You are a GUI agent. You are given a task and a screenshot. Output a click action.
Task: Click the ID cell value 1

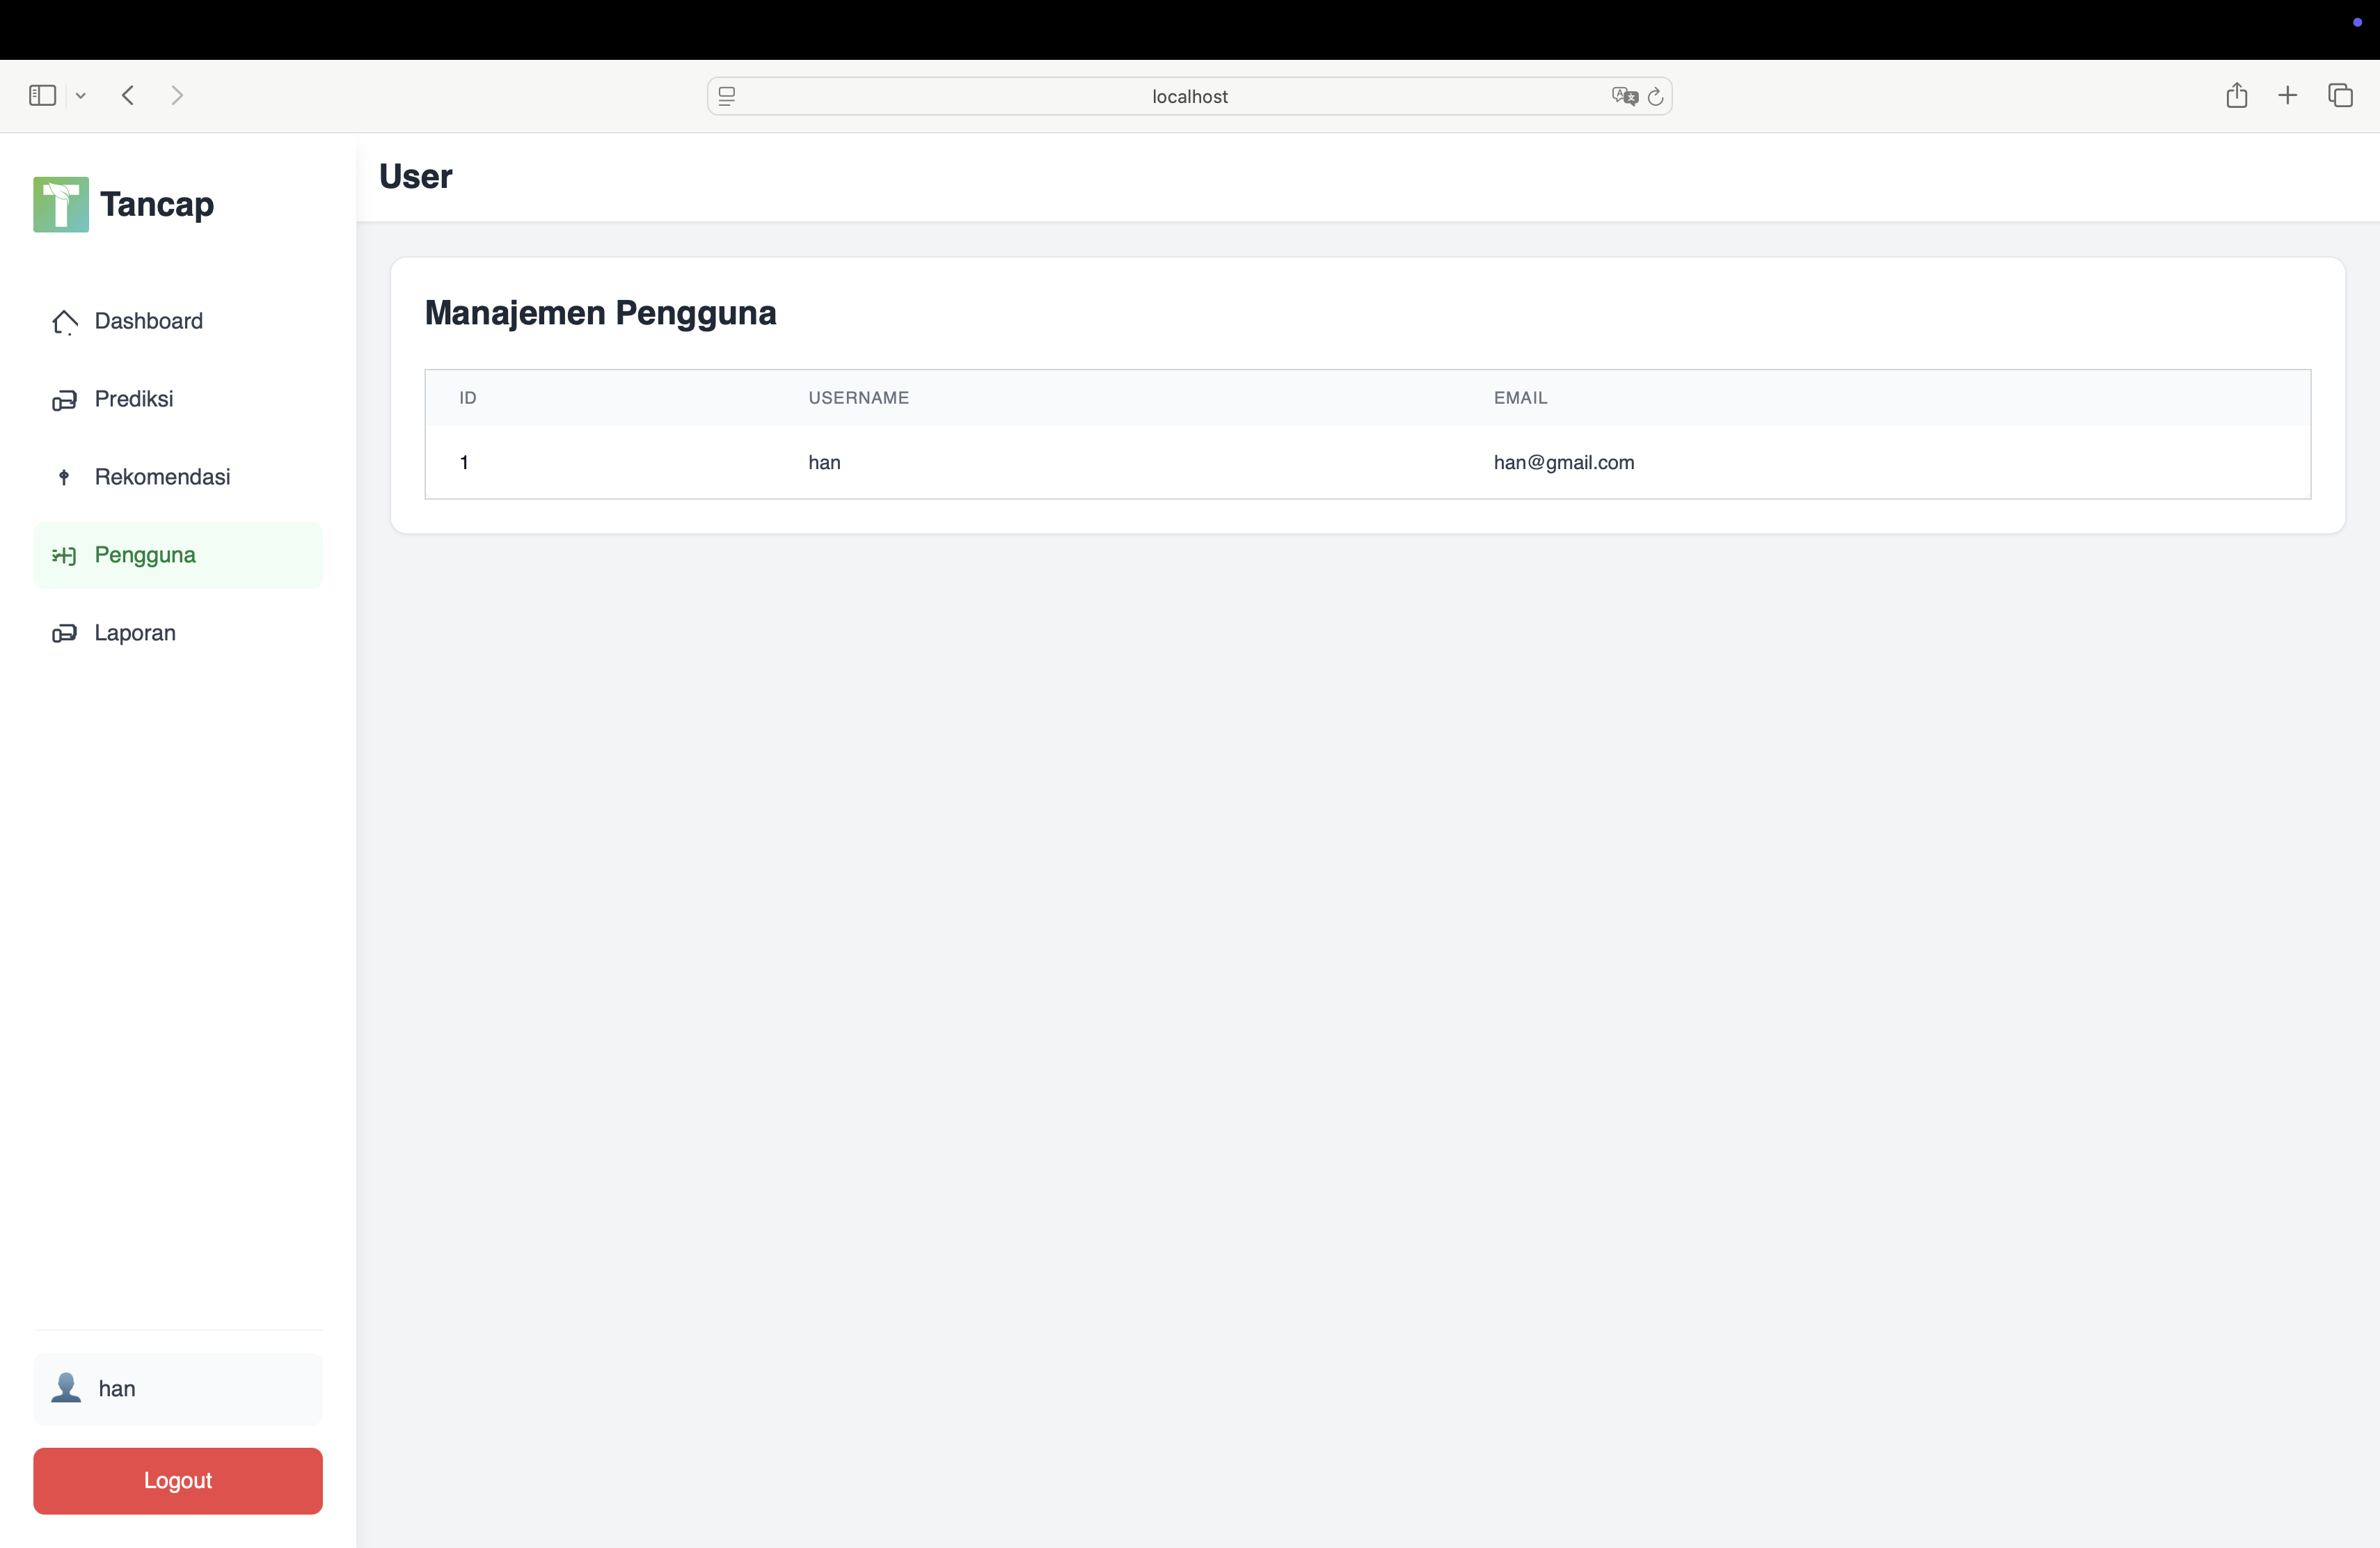point(464,462)
